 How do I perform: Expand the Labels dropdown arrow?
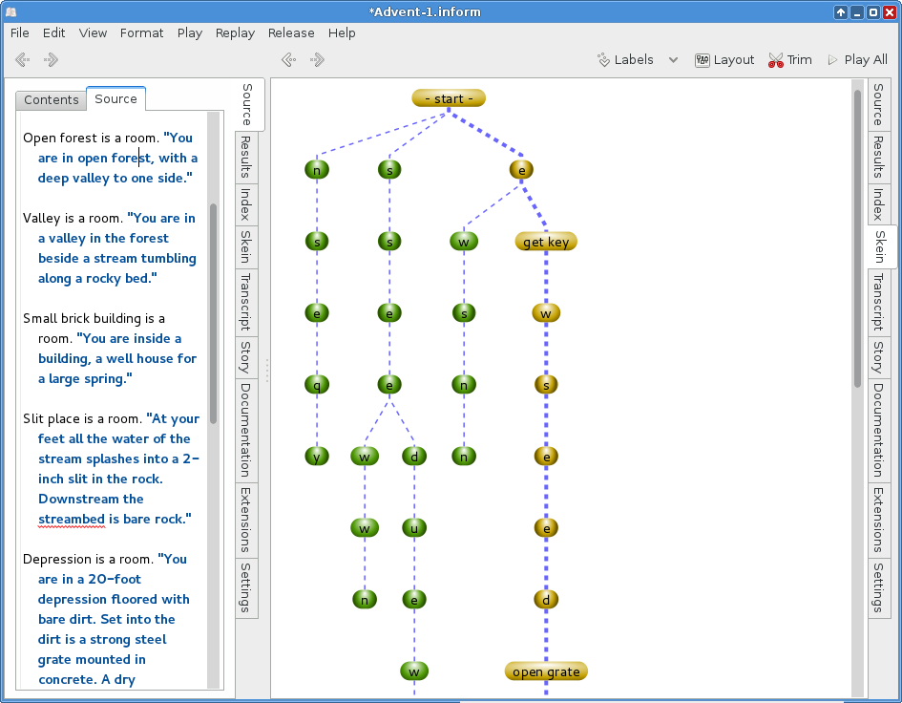673,60
